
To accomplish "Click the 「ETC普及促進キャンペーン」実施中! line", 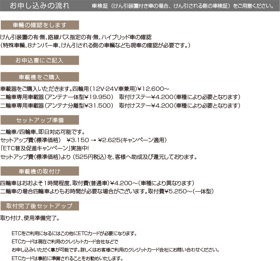I will pos(44,148).
